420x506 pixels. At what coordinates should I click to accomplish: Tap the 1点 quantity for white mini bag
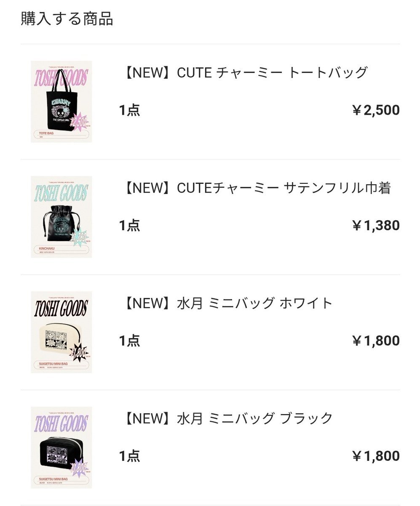pos(129,341)
